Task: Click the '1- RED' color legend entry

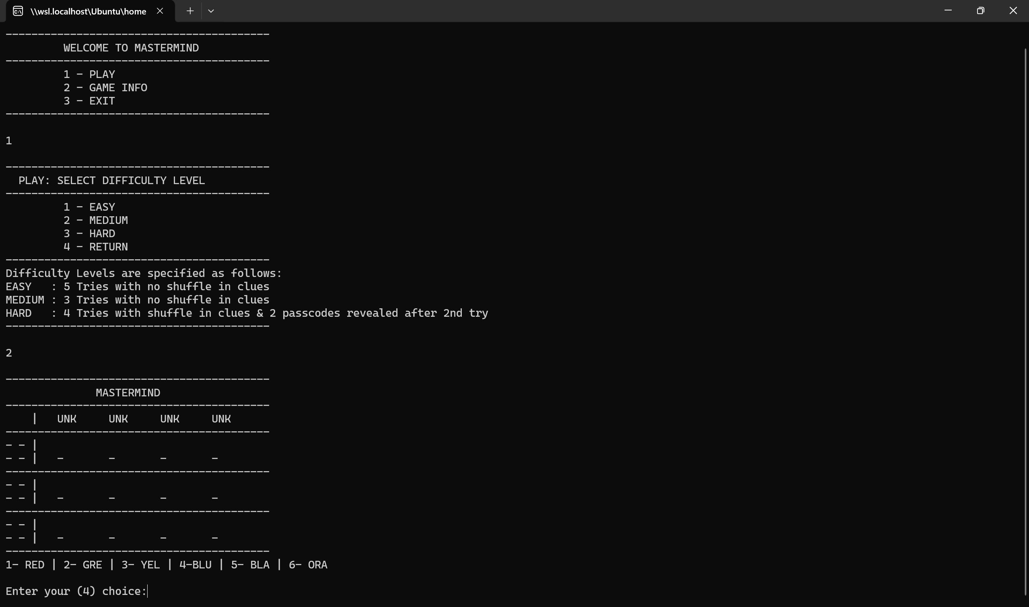Action: pyautogui.click(x=25, y=564)
